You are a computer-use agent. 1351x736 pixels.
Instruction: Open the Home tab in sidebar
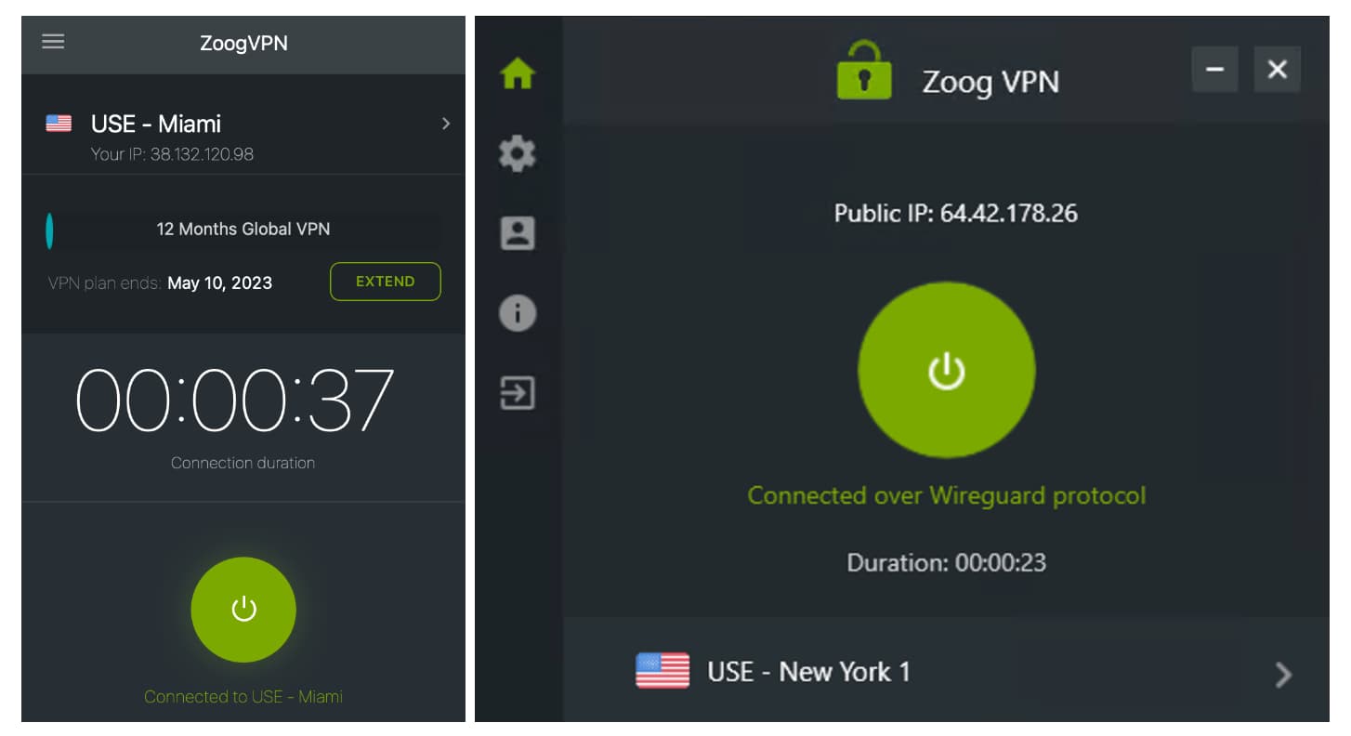pos(518,72)
